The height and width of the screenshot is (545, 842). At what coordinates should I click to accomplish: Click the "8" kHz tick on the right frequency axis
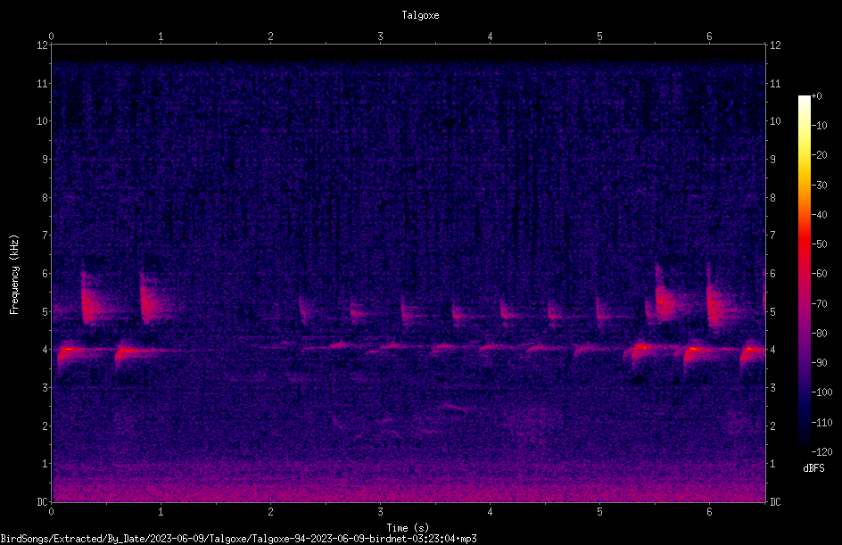772,198
